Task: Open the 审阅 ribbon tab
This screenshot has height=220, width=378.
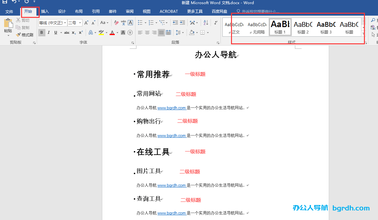Action: [x=129, y=11]
